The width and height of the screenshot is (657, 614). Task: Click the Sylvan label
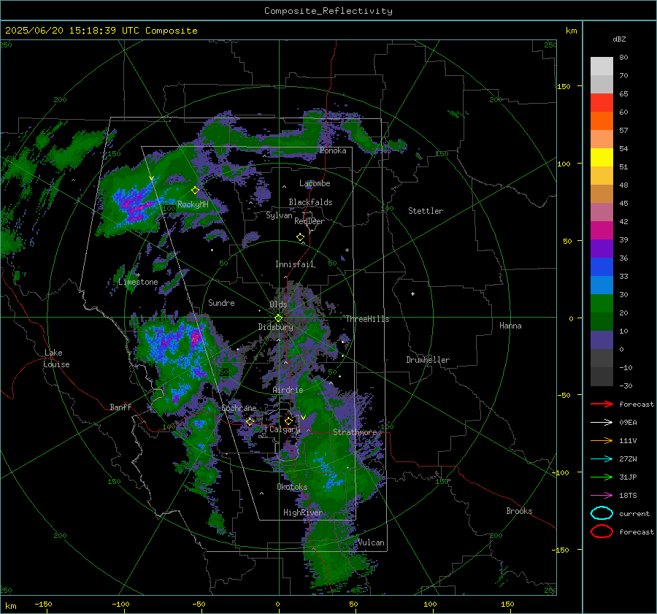pyautogui.click(x=279, y=215)
